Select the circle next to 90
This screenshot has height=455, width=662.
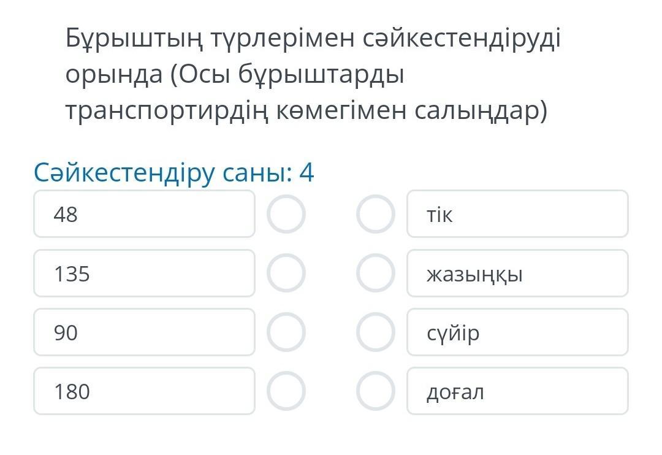286,332
